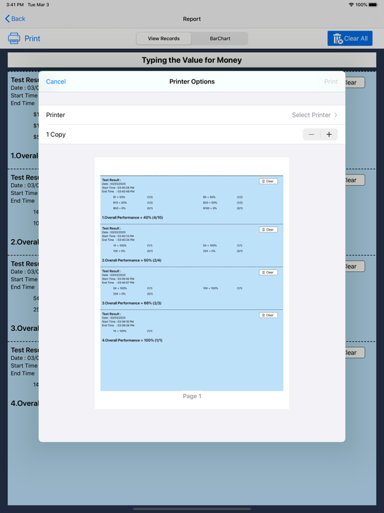This screenshot has height=513, width=384.
Task: Tap the Printer row label
Action: 55,115
